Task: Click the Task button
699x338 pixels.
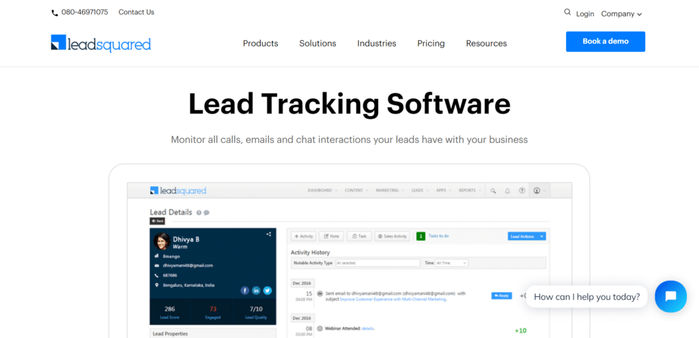Action: click(359, 236)
